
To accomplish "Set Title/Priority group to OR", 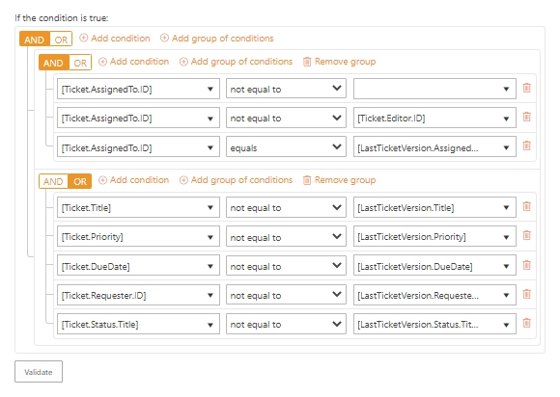I will tap(80, 181).
